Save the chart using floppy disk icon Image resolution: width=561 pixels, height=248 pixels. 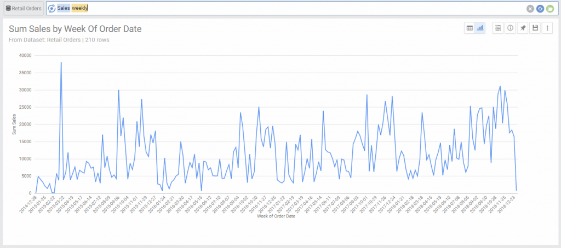[x=535, y=28]
